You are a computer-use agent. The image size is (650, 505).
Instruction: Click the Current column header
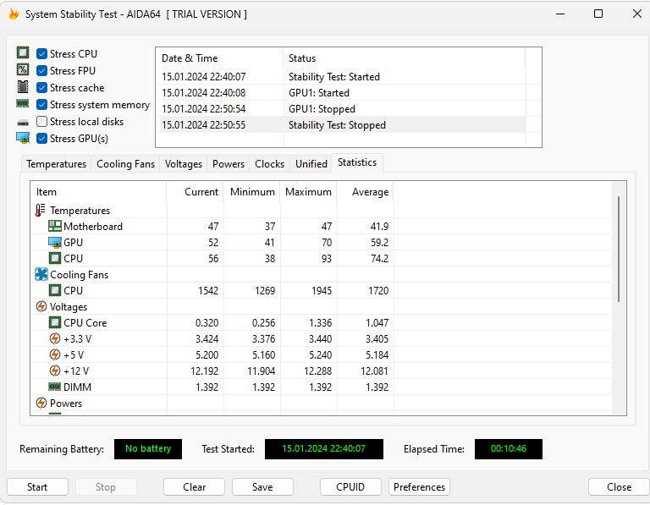coord(195,192)
